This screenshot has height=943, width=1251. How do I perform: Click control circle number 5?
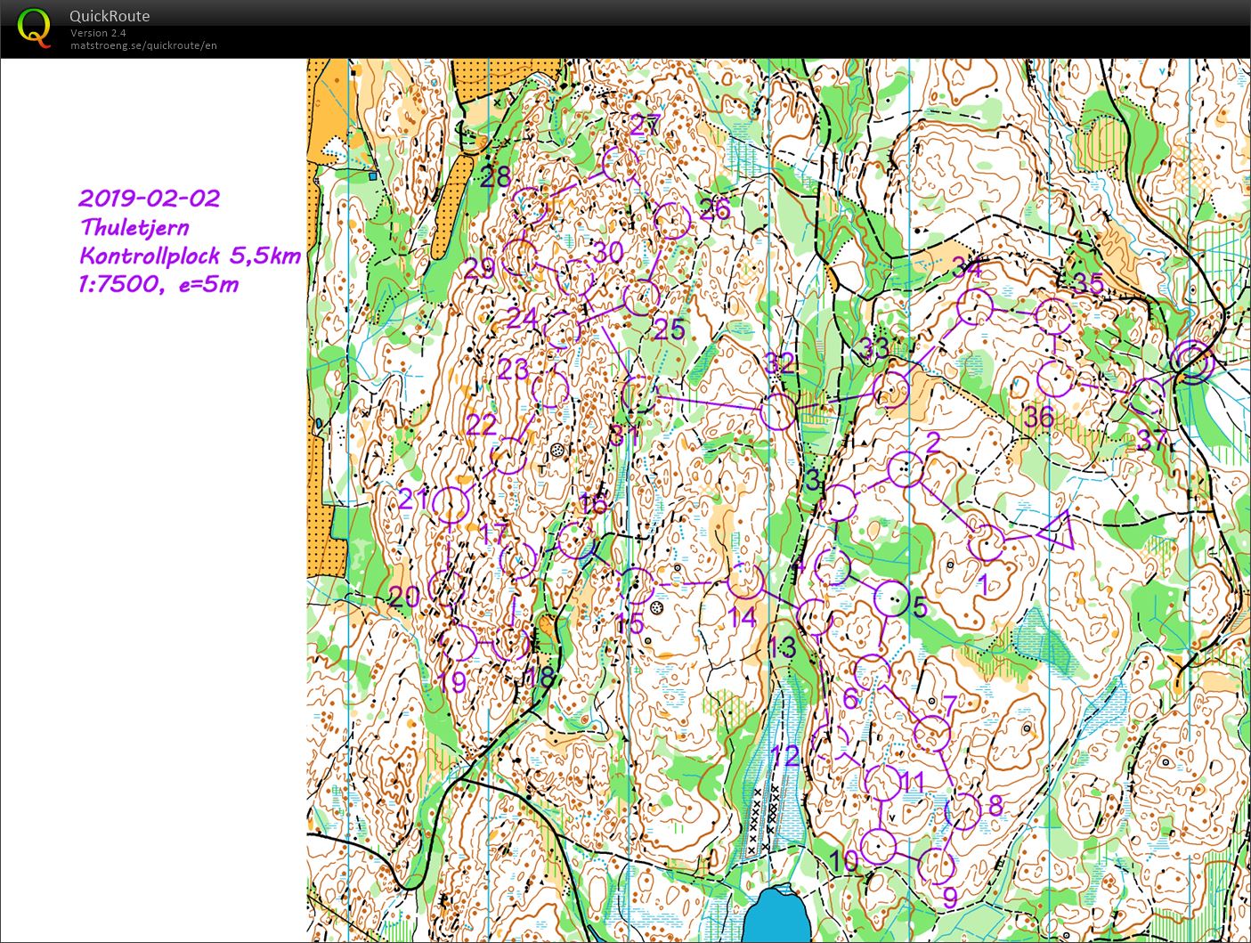tap(892, 599)
